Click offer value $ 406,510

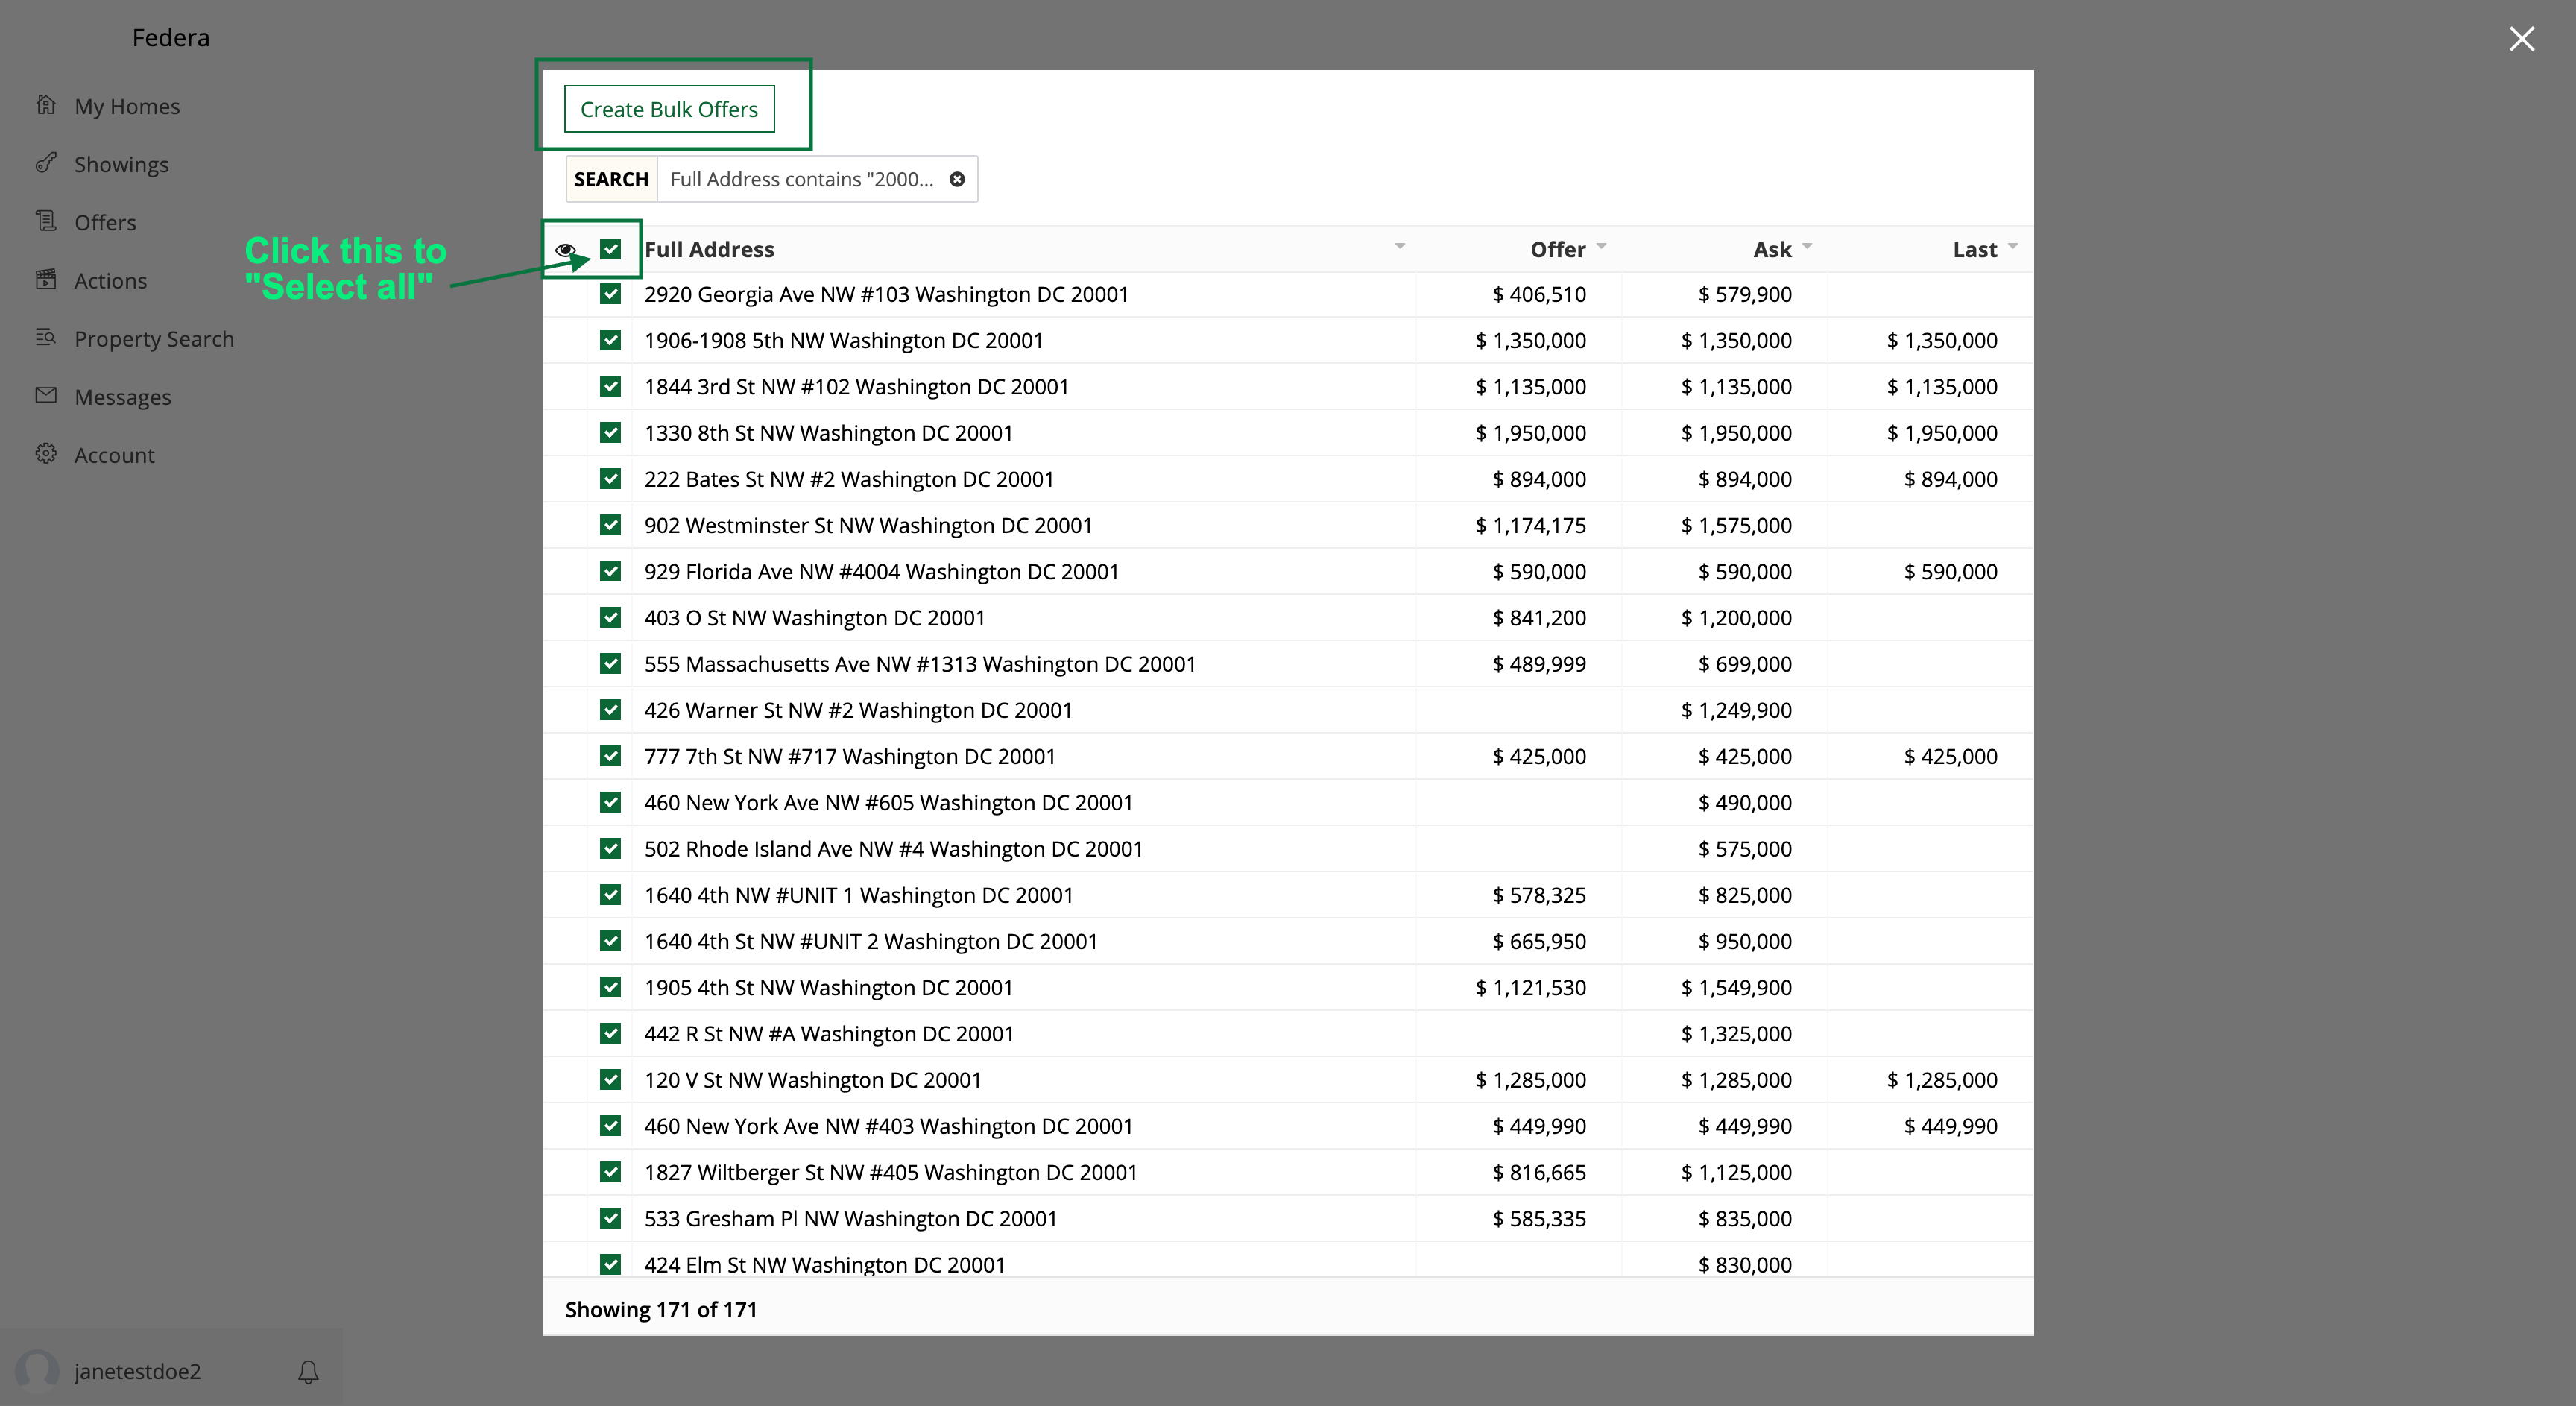[x=1539, y=294]
